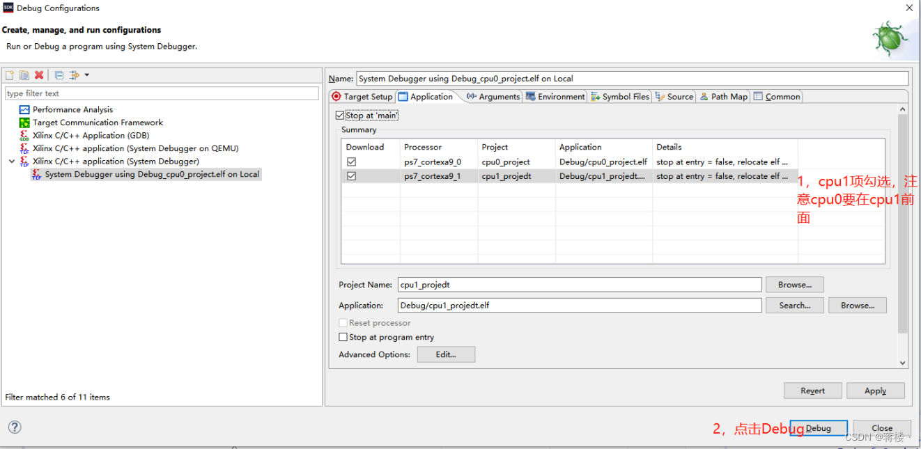Click the Performance Analysis chart icon
The width and height of the screenshot is (921, 449).
tap(25, 109)
